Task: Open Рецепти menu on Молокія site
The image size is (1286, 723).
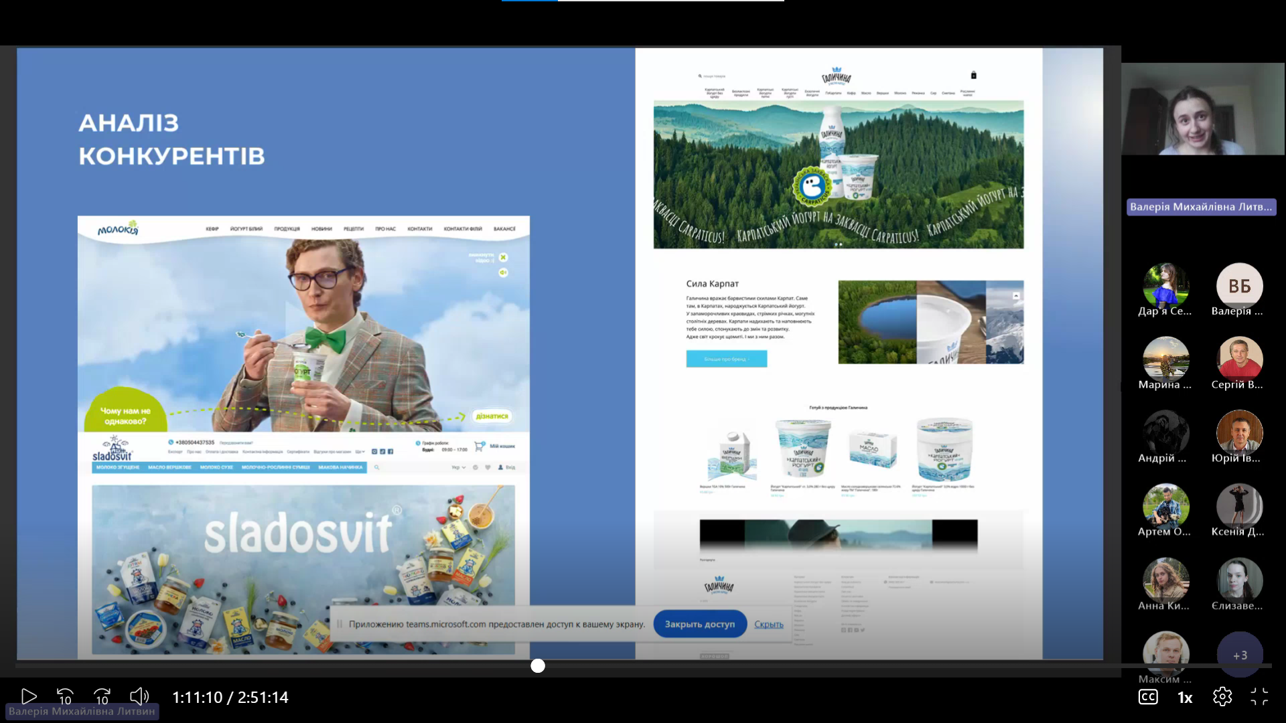Action: point(354,229)
